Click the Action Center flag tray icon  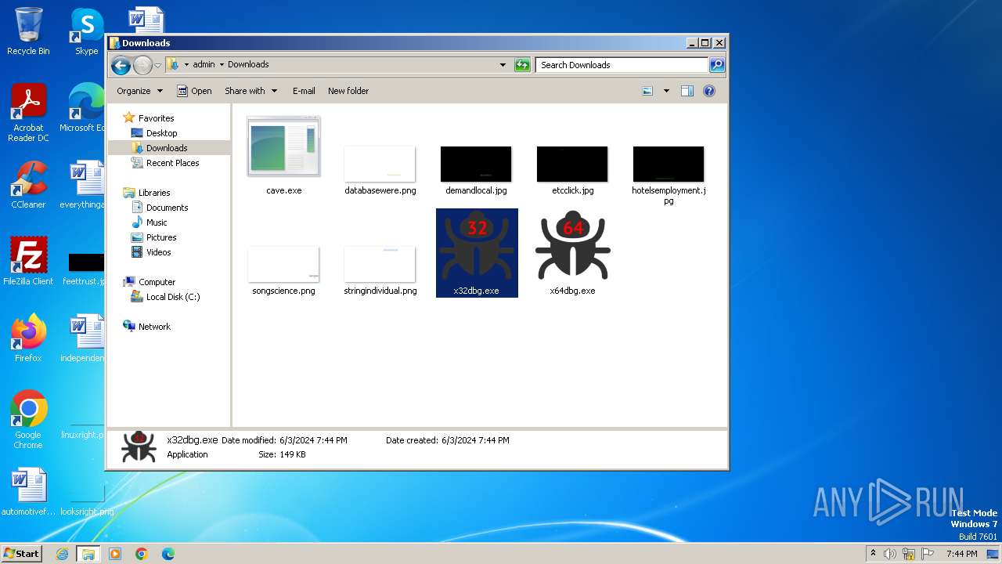click(x=928, y=554)
